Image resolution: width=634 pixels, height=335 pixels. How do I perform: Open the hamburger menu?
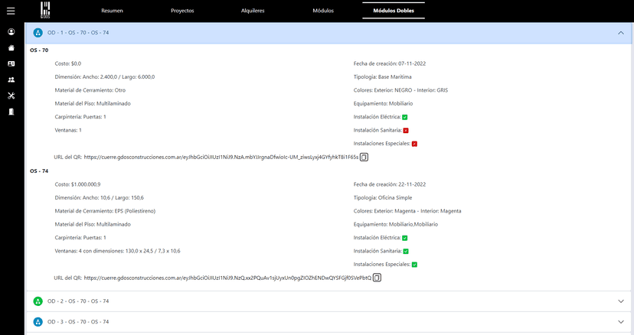11,11
